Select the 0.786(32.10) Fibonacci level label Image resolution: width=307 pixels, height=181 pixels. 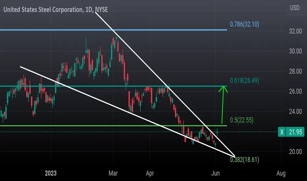(x=244, y=24)
